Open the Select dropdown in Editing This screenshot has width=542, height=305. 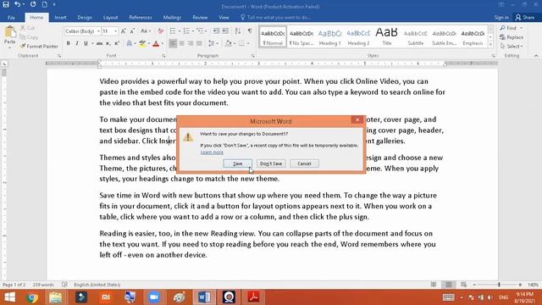click(512, 47)
